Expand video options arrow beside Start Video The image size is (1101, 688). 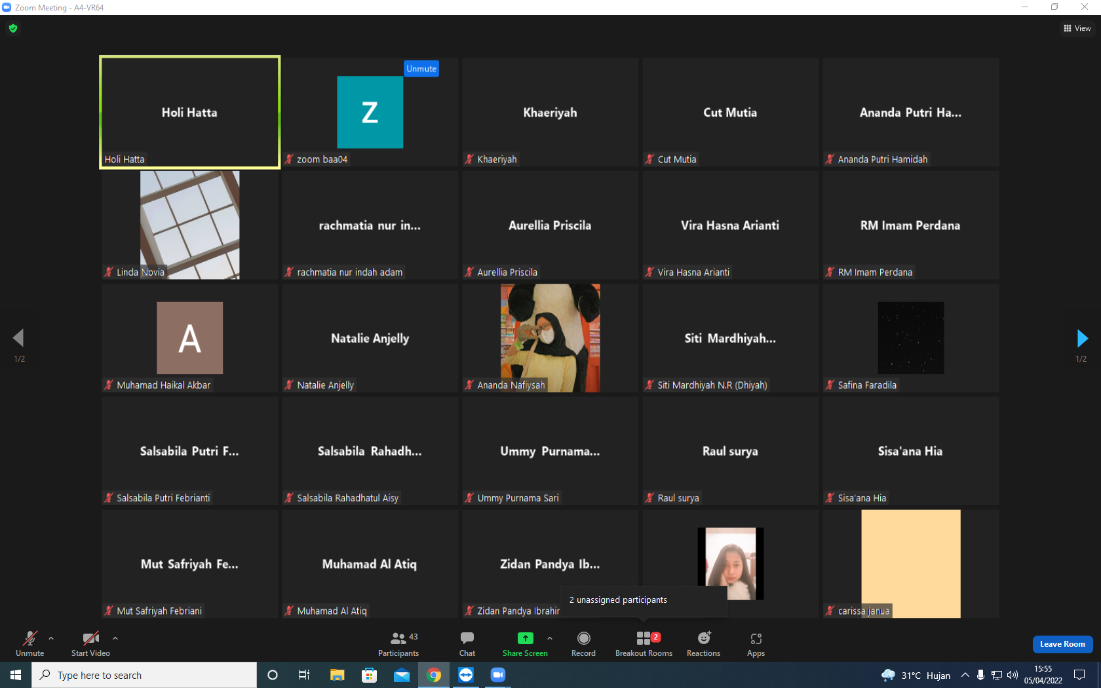[115, 638]
